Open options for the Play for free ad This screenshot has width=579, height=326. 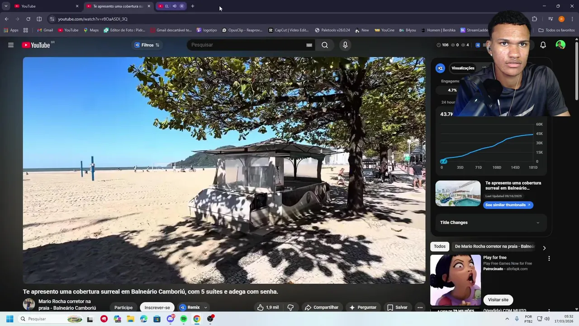tap(549, 259)
